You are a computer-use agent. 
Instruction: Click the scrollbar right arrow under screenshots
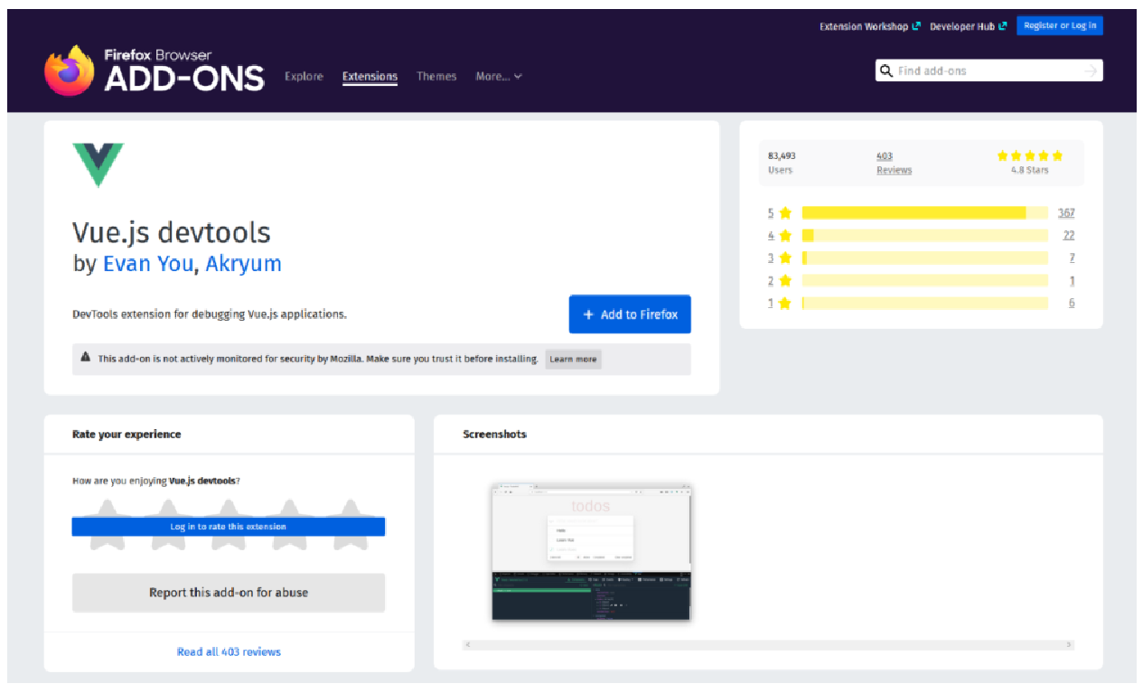click(1069, 645)
